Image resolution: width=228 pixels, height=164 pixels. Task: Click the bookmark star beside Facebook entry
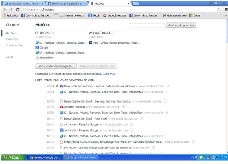pos(57,86)
